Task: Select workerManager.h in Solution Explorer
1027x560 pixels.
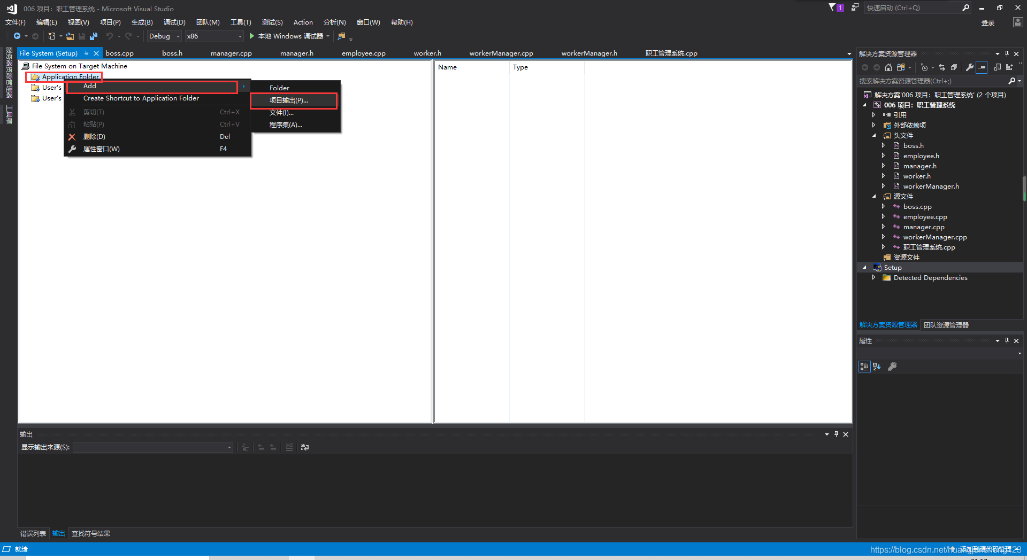Action: (x=931, y=186)
